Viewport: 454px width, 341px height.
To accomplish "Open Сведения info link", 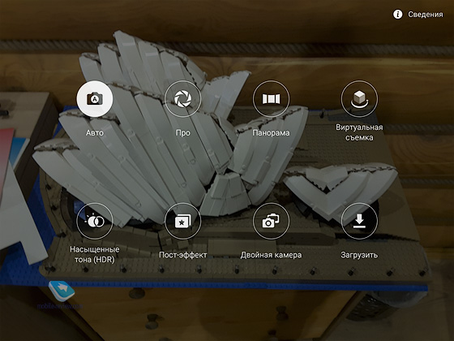I will (426, 15).
